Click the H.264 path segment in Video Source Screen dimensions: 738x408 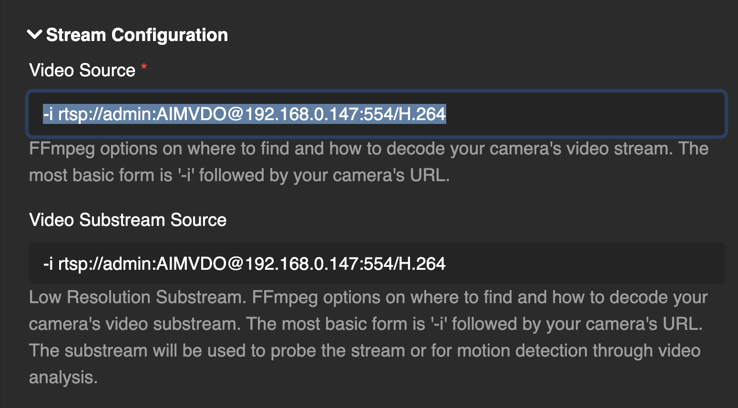pos(420,114)
